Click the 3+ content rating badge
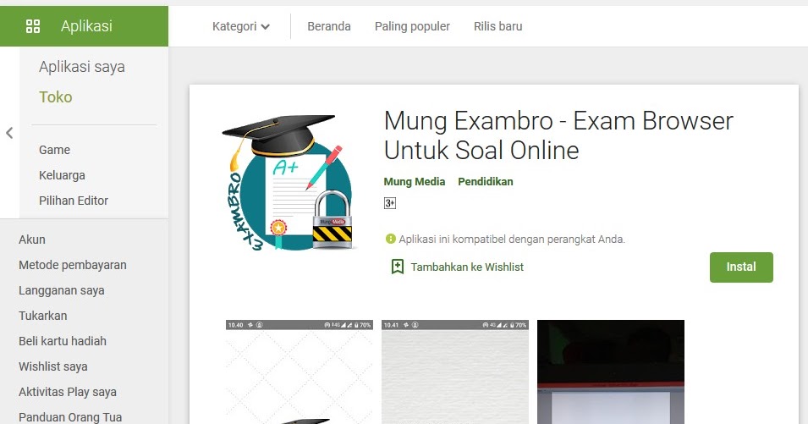This screenshot has width=808, height=424. click(390, 203)
